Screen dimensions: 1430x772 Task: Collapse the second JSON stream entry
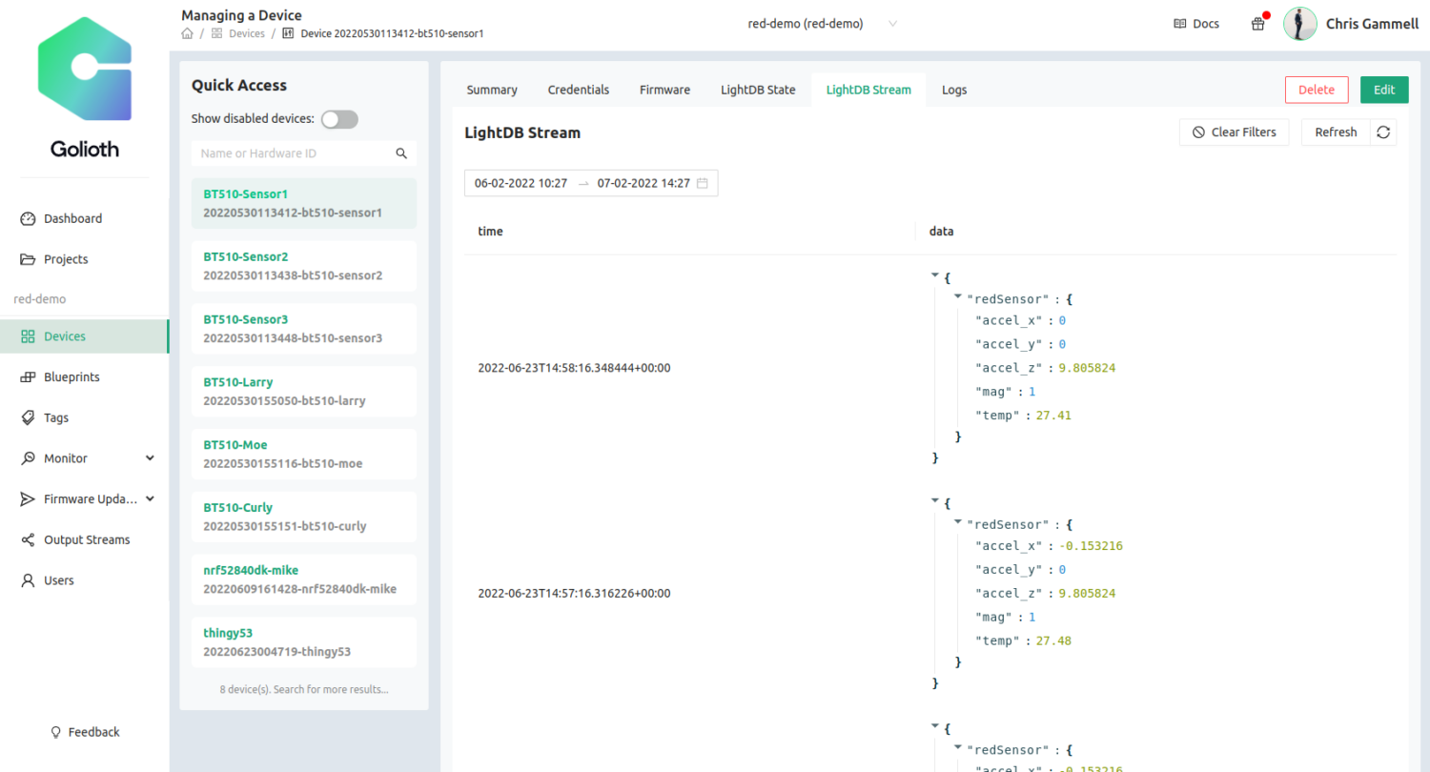(935, 499)
